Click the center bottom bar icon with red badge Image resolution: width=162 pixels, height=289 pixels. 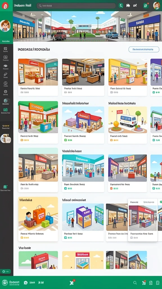point(72,283)
